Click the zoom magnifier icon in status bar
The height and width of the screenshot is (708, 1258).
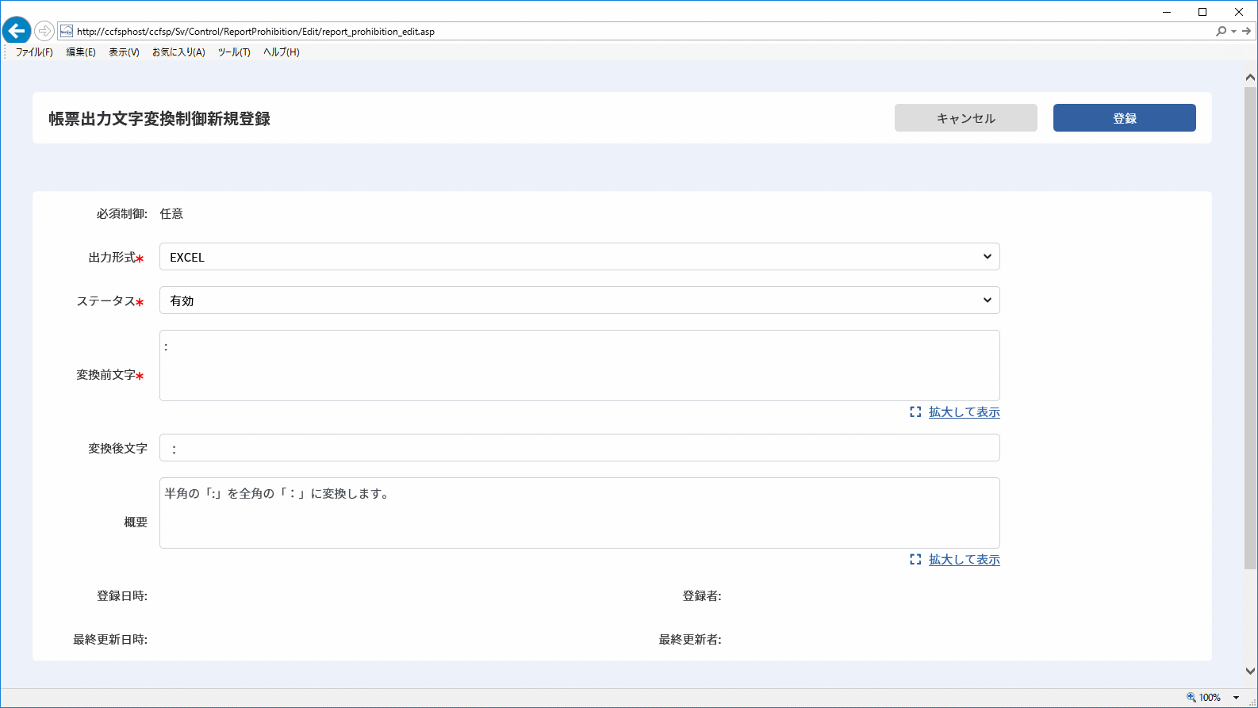(x=1191, y=698)
